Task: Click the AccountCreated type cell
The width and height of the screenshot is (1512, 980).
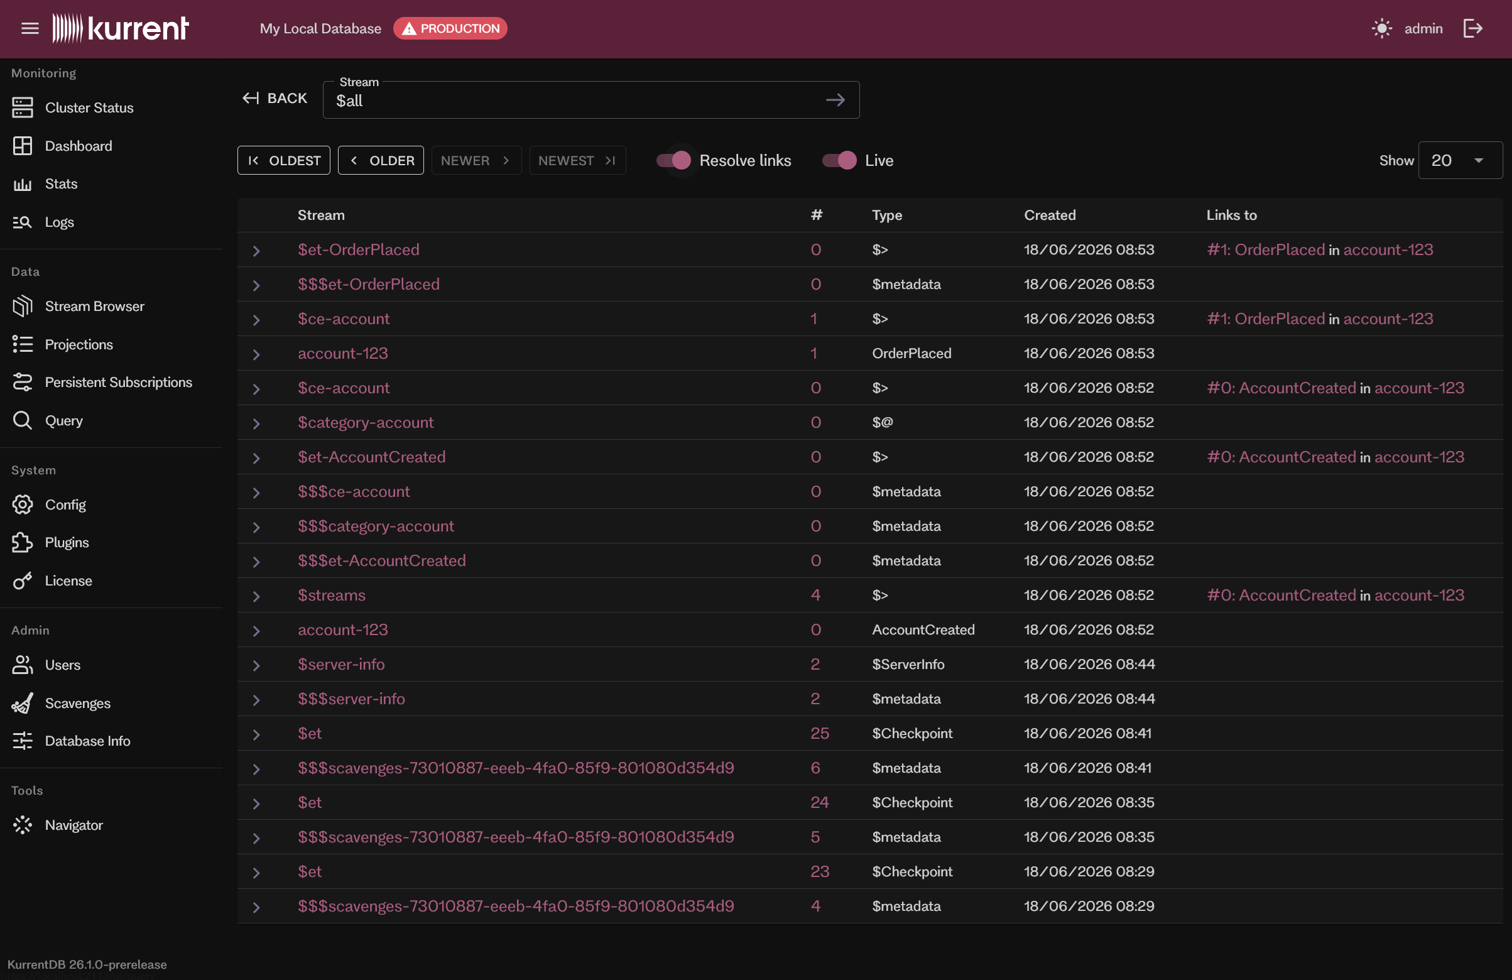Action: tap(922, 629)
